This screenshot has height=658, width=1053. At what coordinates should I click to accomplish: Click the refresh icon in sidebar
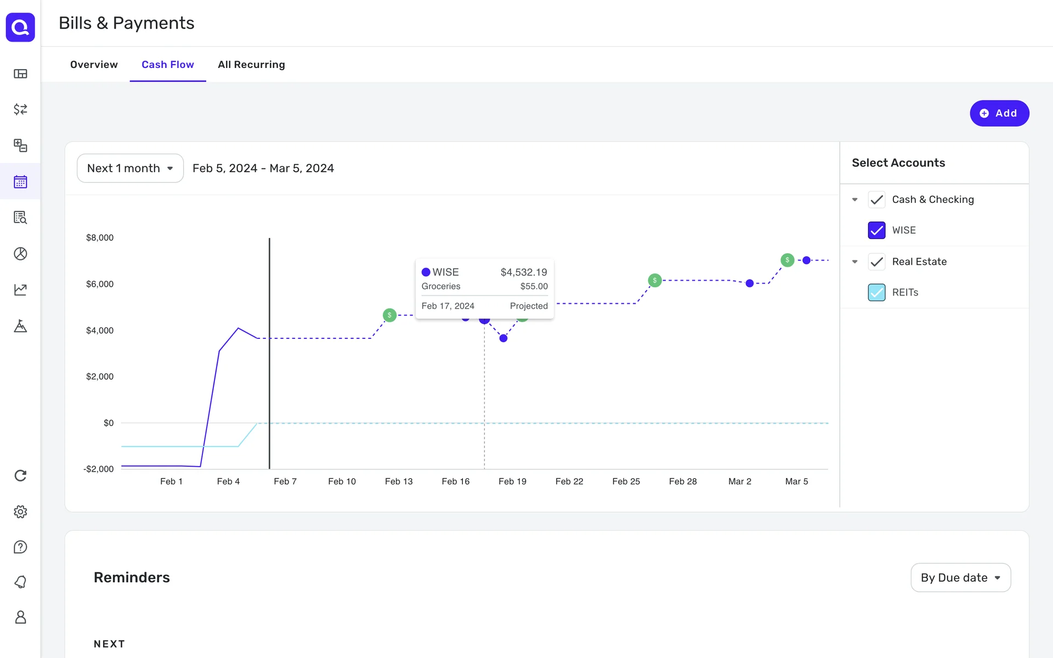[20, 475]
